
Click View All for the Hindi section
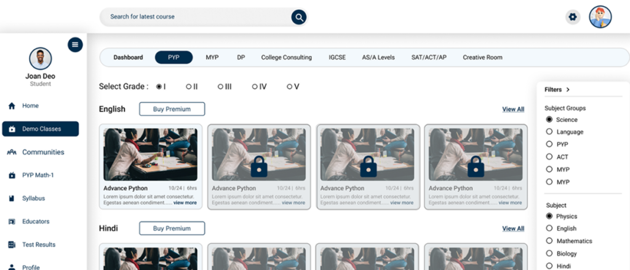(512, 228)
